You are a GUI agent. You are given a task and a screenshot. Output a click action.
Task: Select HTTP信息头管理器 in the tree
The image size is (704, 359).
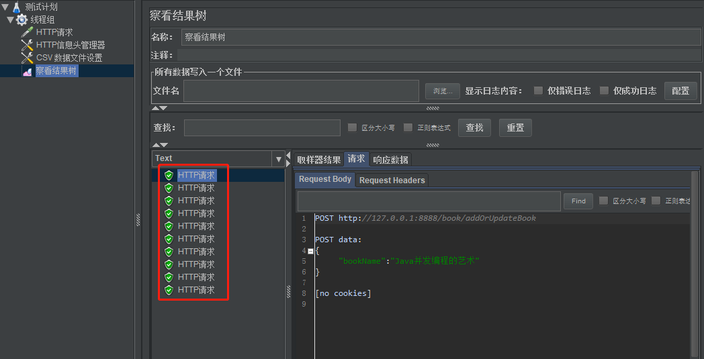71,45
